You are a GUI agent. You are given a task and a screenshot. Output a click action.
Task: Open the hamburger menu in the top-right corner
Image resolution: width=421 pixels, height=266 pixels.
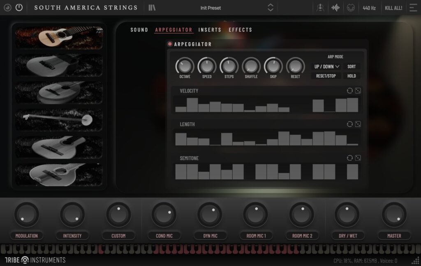click(413, 8)
